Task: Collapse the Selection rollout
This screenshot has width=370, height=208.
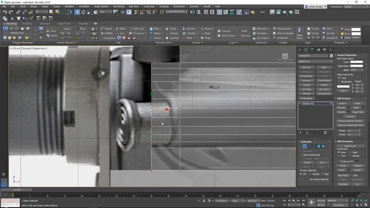Action: [x=299, y=142]
